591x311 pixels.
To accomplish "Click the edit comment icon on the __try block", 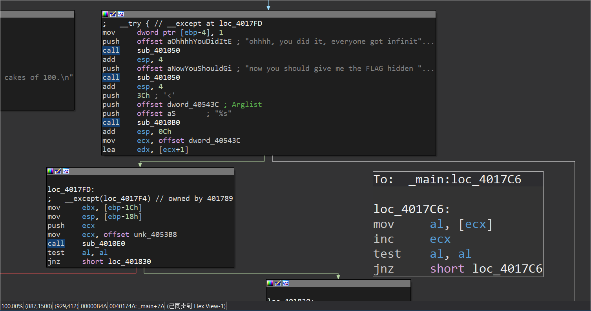I will click(113, 14).
